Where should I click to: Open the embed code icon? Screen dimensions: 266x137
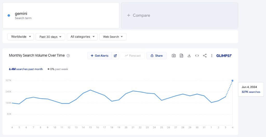click(197, 56)
